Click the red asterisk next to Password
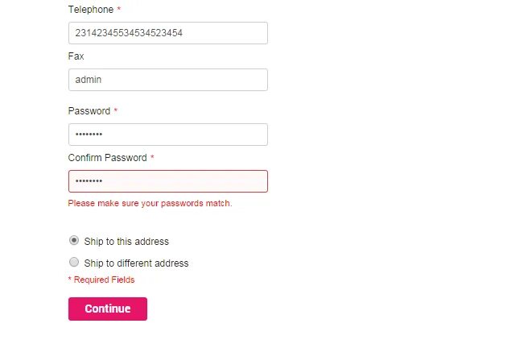This screenshot has height=340, width=532. (116, 111)
